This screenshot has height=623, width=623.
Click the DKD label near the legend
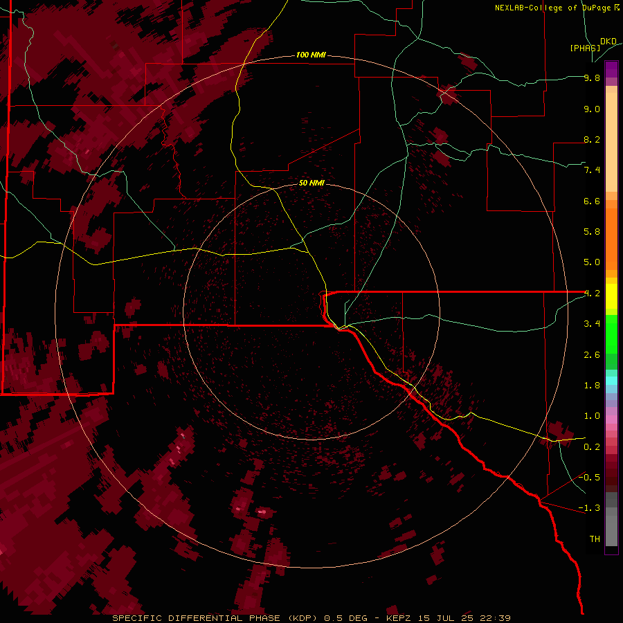(608, 42)
